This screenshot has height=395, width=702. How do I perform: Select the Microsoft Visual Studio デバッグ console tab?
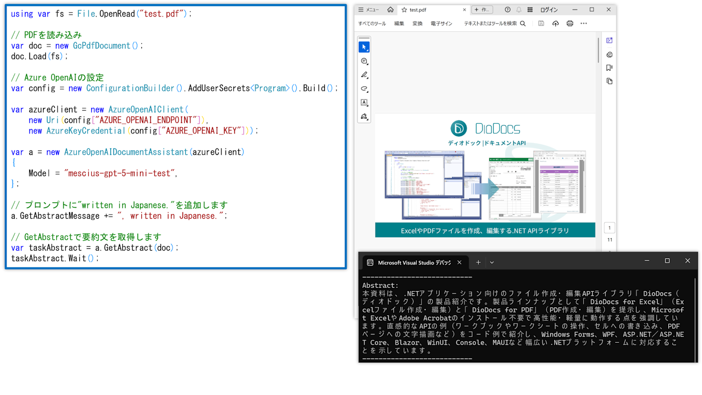415,262
